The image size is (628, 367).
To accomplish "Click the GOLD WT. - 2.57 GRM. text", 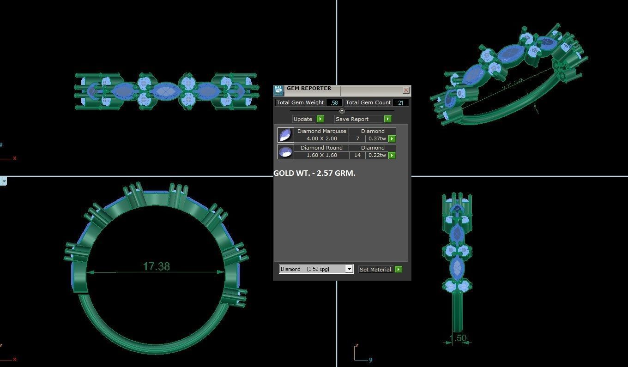I will click(314, 174).
